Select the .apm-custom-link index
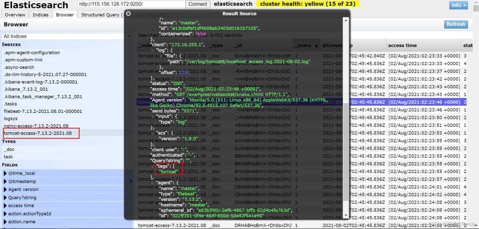479x229 pixels. tap(23, 60)
